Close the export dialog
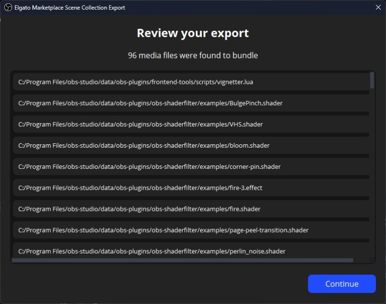Image resolution: width=386 pixels, height=304 pixels. (x=378, y=8)
